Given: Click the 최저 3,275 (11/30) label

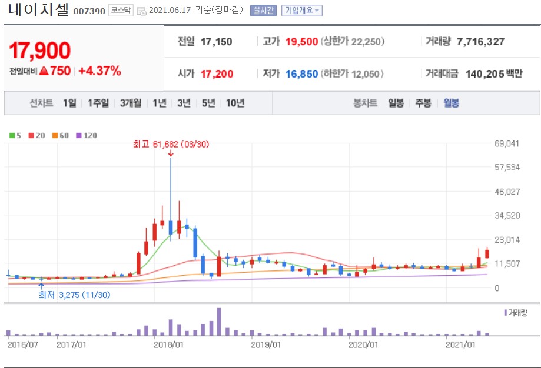Looking at the screenshot, I should (x=75, y=295).
